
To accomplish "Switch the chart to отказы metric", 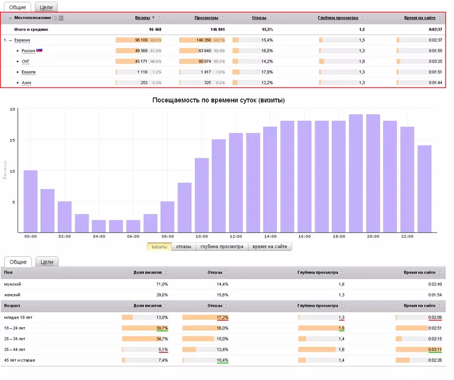I will [x=183, y=246].
